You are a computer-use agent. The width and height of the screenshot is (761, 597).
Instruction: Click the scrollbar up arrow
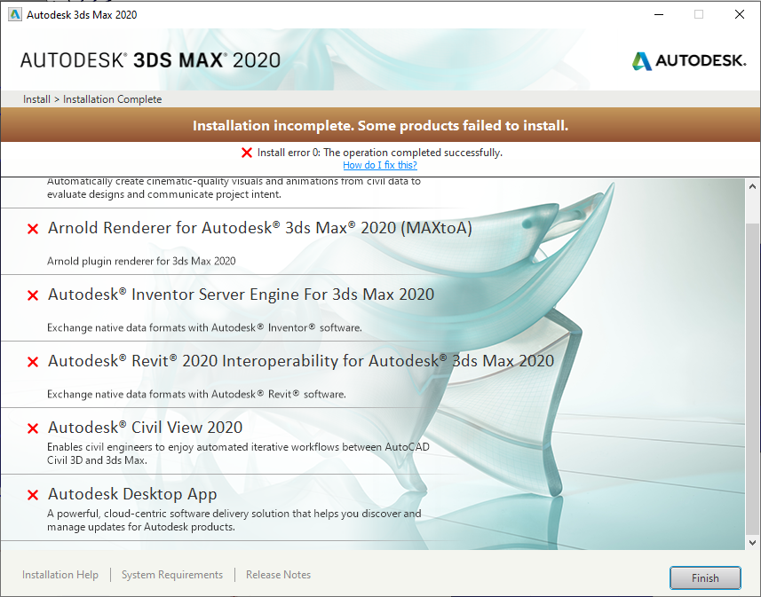pyautogui.click(x=752, y=186)
